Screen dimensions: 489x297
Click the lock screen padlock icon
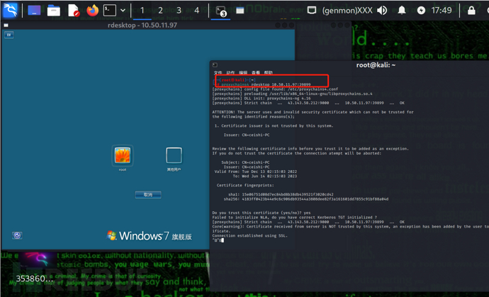click(x=471, y=11)
